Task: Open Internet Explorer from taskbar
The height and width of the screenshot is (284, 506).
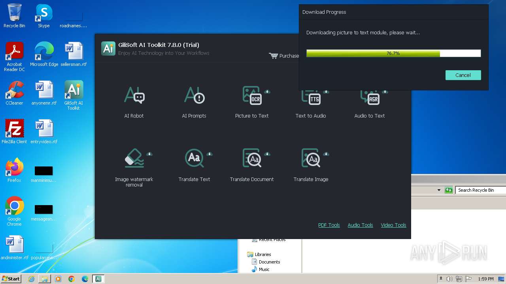Action: pyautogui.click(x=31, y=279)
